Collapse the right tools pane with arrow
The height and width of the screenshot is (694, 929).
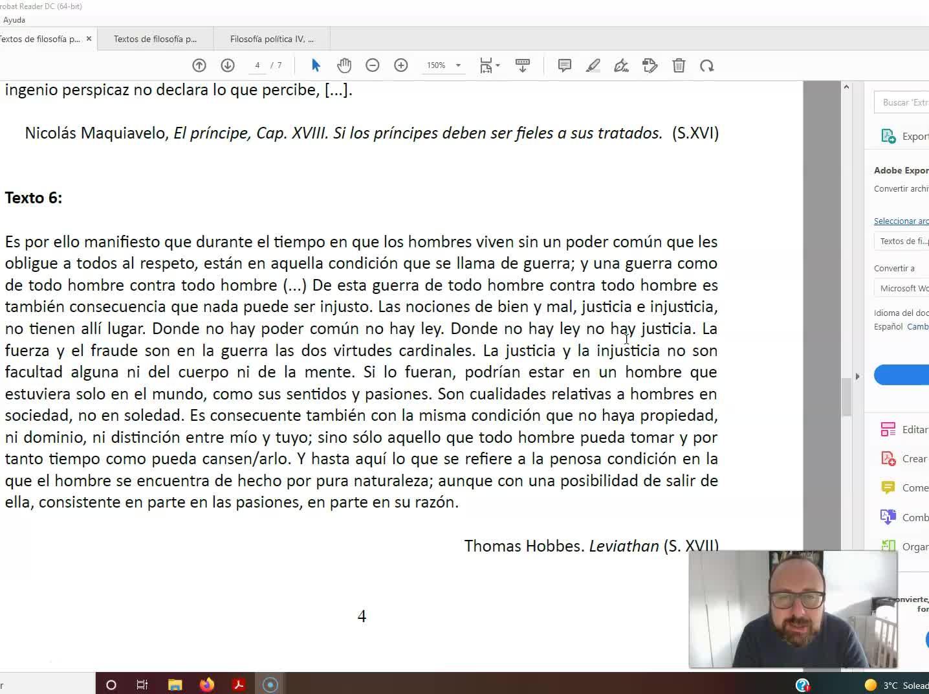(x=857, y=376)
